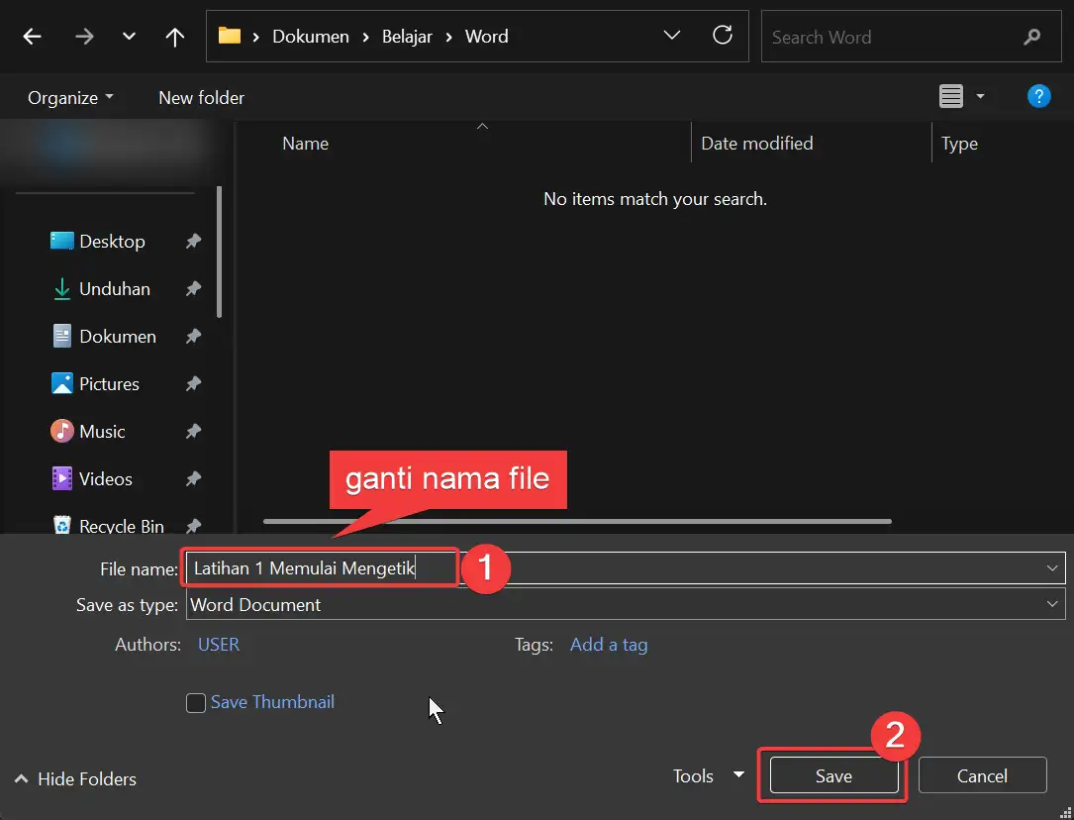Screen dimensions: 1074x820
Task: Open the Music folder from sidebar
Action: (x=102, y=431)
